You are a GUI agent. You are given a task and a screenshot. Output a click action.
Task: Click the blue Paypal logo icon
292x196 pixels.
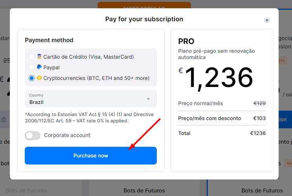39,67
